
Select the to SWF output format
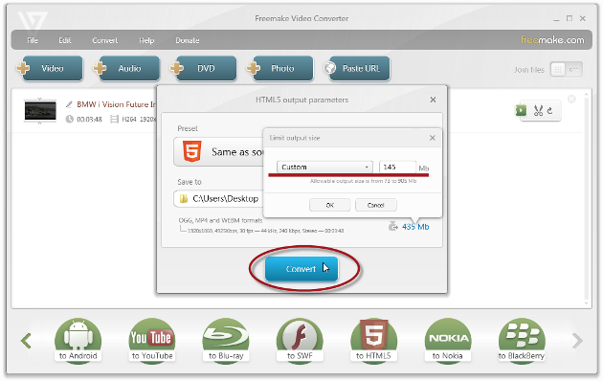[x=300, y=341]
